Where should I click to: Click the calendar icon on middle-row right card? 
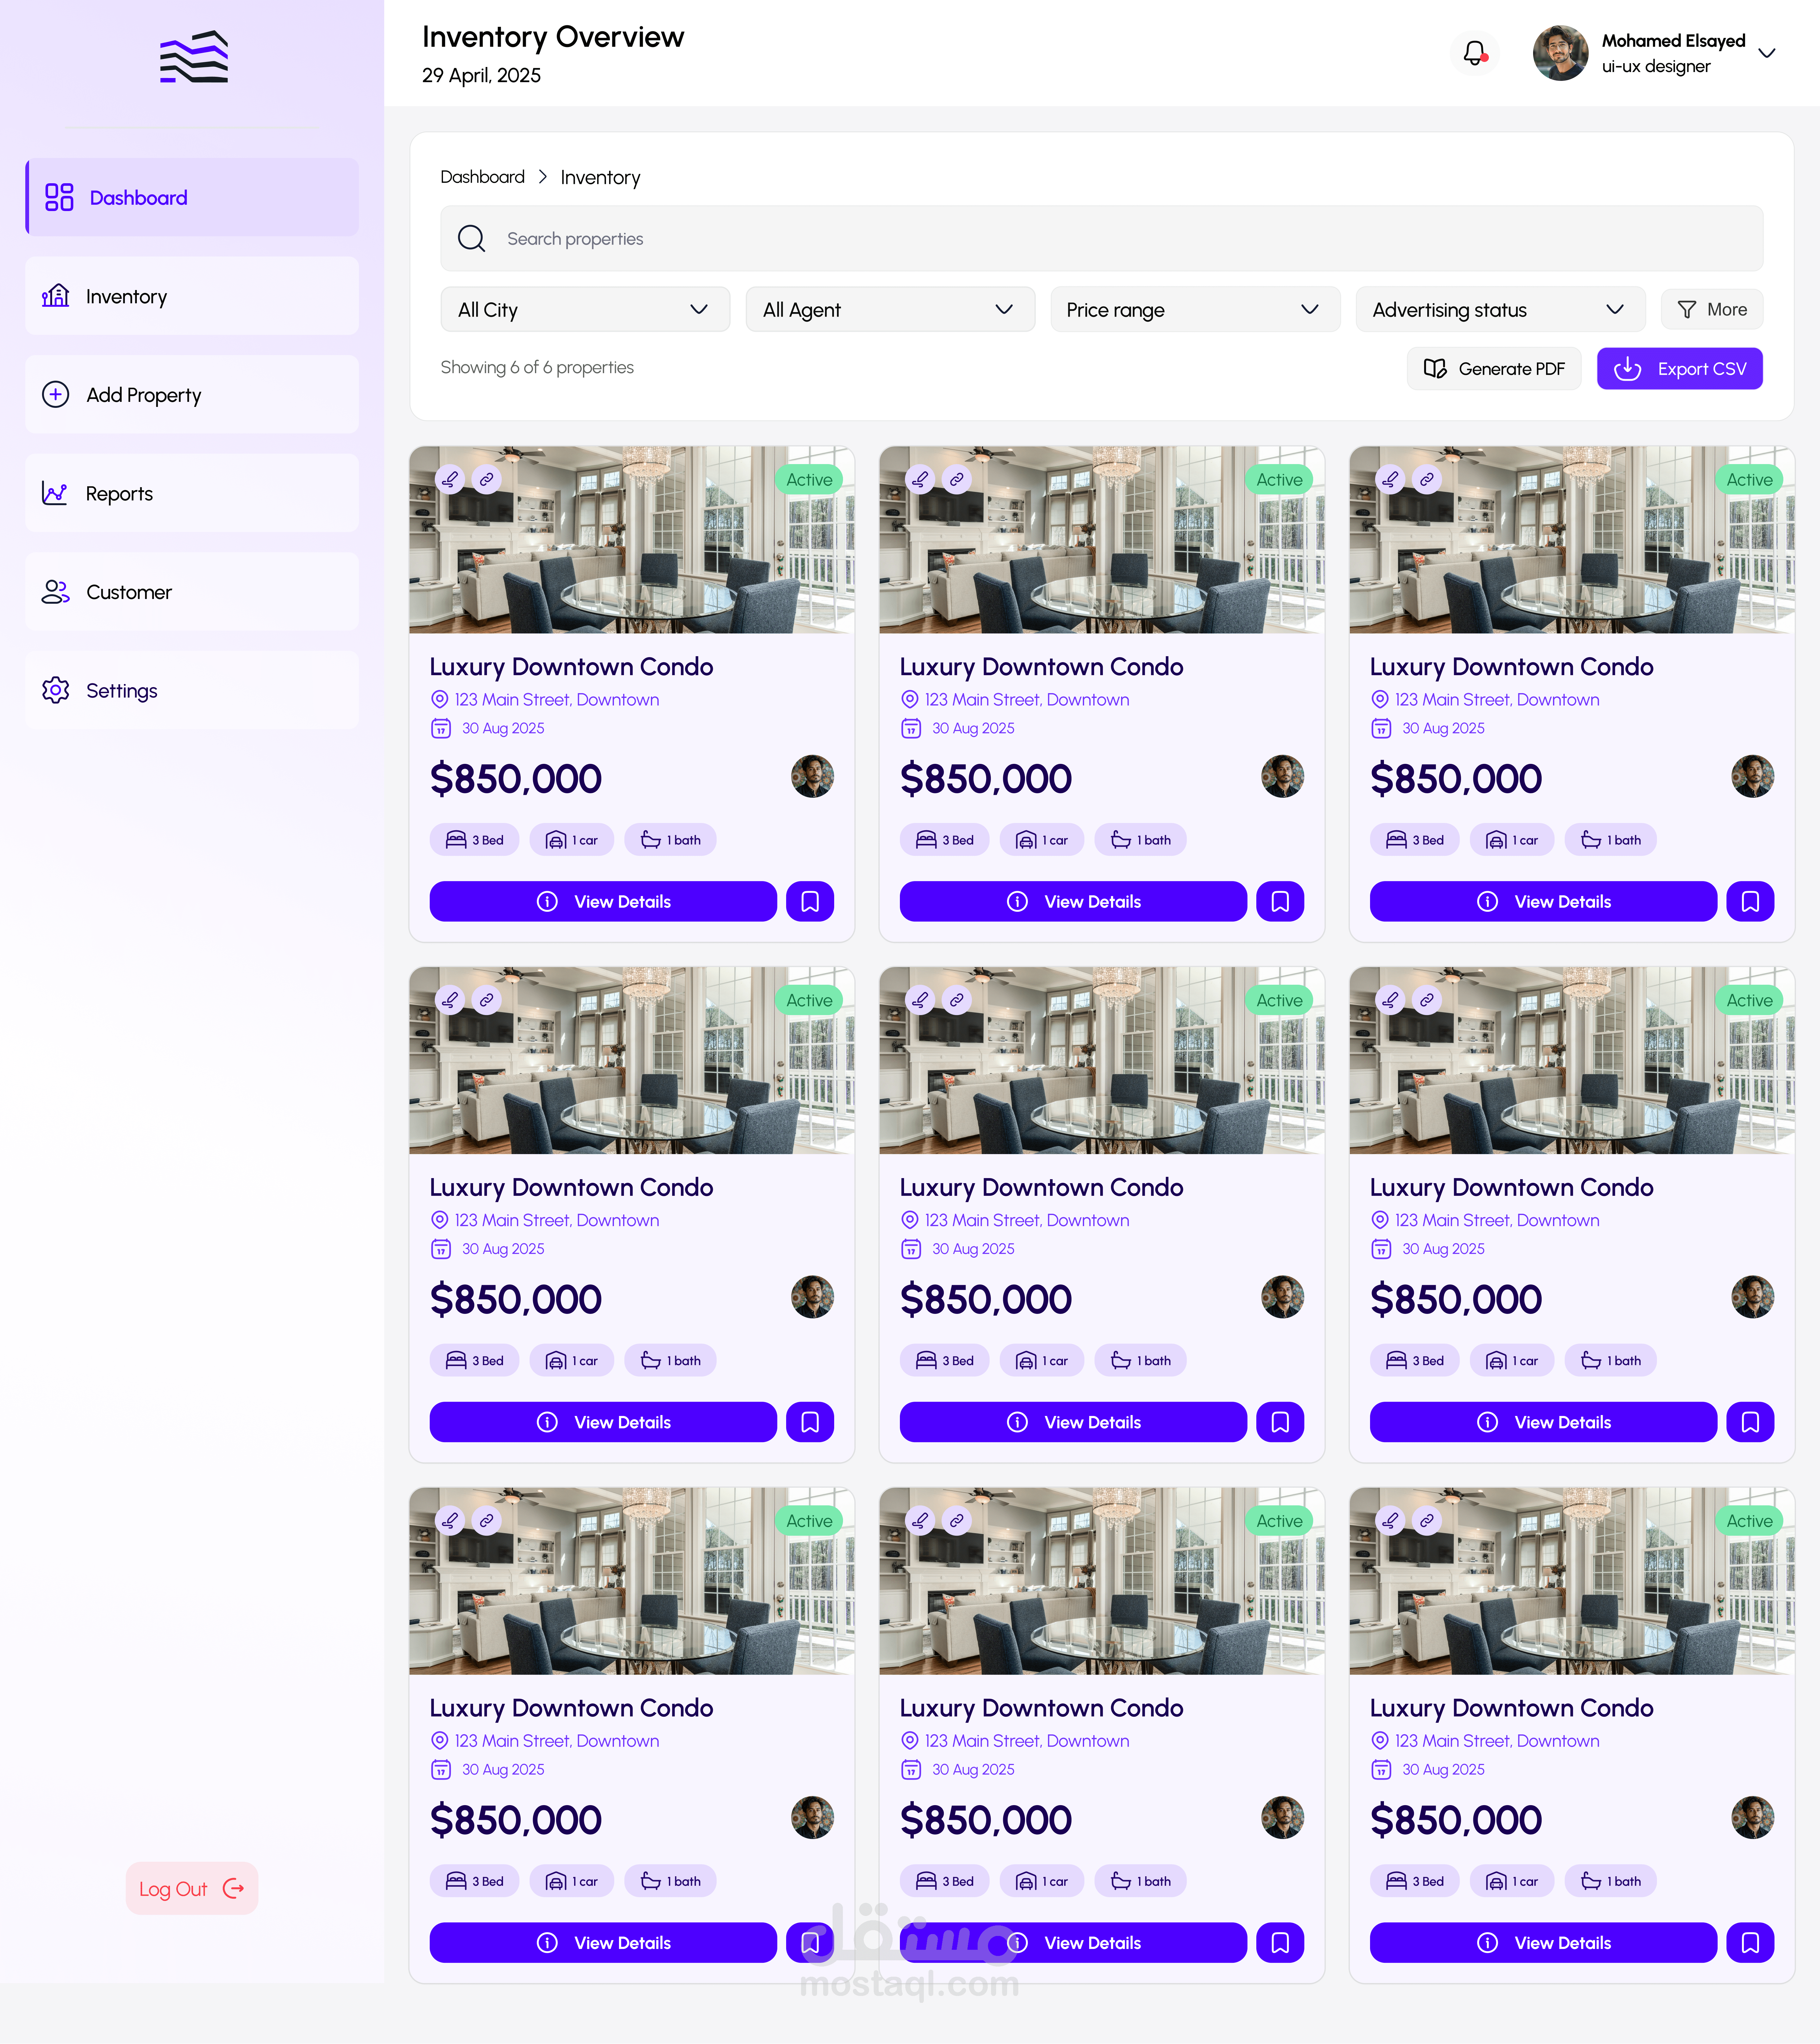pyautogui.click(x=1381, y=1249)
